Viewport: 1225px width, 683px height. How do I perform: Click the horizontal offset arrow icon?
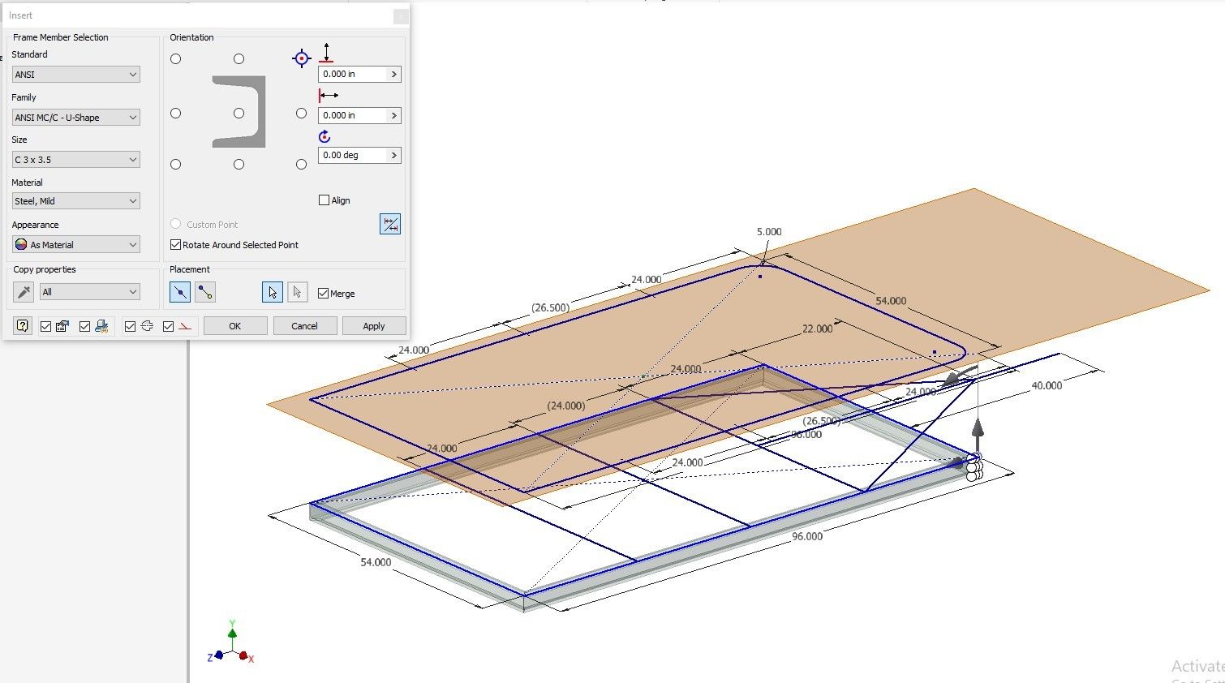point(328,95)
